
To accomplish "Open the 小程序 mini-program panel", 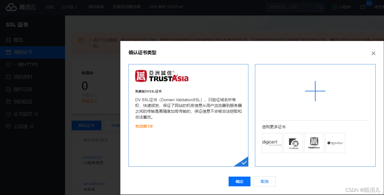I will point(342,7).
